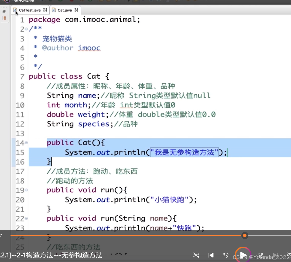This screenshot has width=291, height=262.
Task: Click comment '//品种' on line 12
Action: click(126, 124)
